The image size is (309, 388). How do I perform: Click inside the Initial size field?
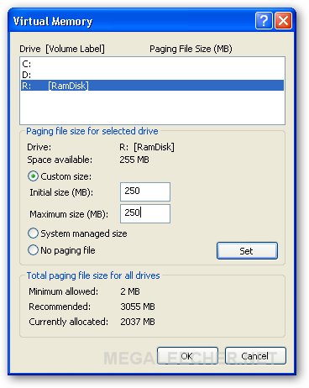pyautogui.click(x=145, y=191)
